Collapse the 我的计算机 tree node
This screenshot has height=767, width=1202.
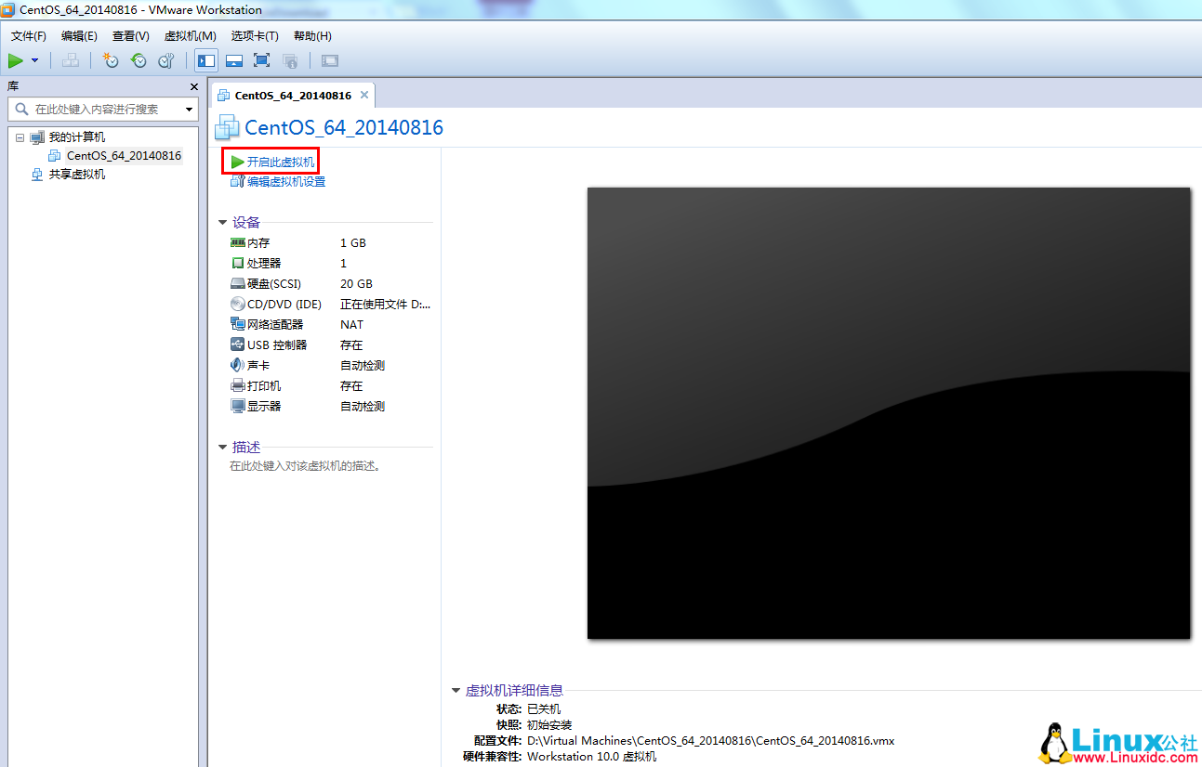20,137
